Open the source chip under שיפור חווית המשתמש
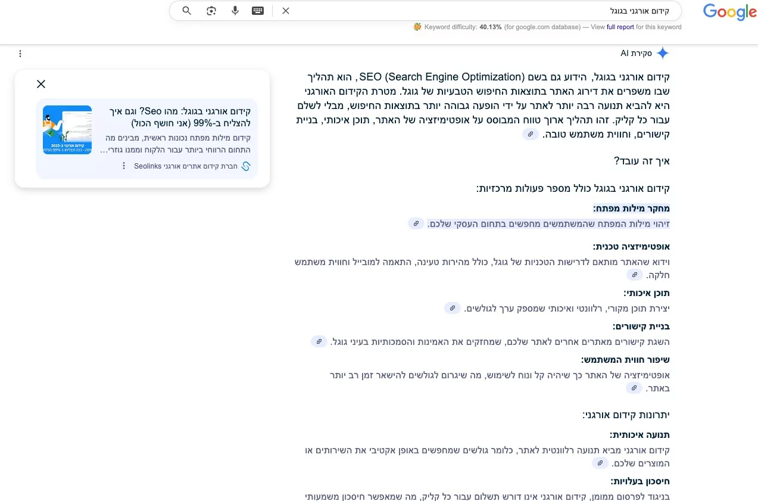Screen dimensions: 758x501 (x=635, y=388)
